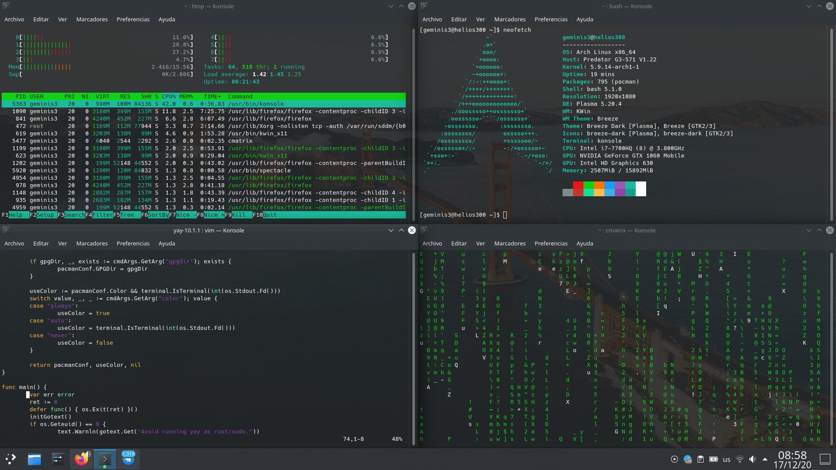The image size is (836, 470).
Task: Open the KDE application launcher
Action: (x=11, y=459)
